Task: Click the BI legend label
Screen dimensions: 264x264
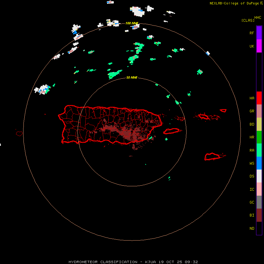Action: click(x=252, y=215)
